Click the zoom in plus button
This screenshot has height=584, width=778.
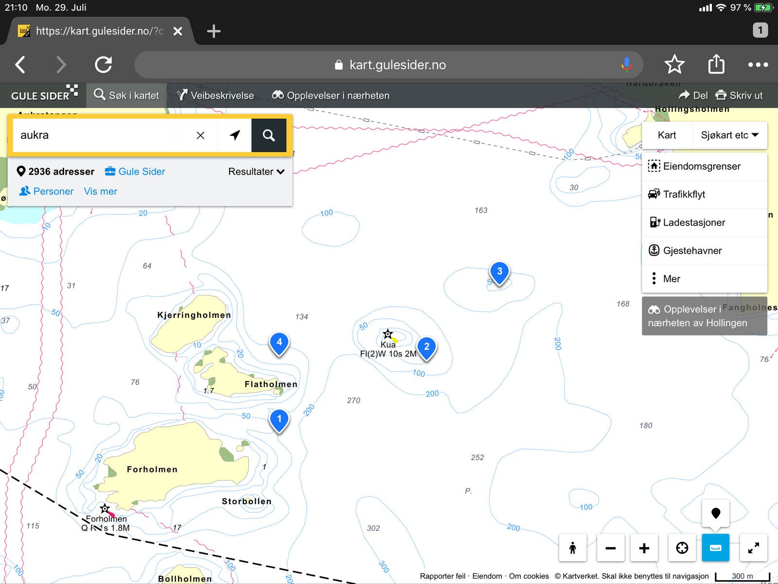(644, 548)
